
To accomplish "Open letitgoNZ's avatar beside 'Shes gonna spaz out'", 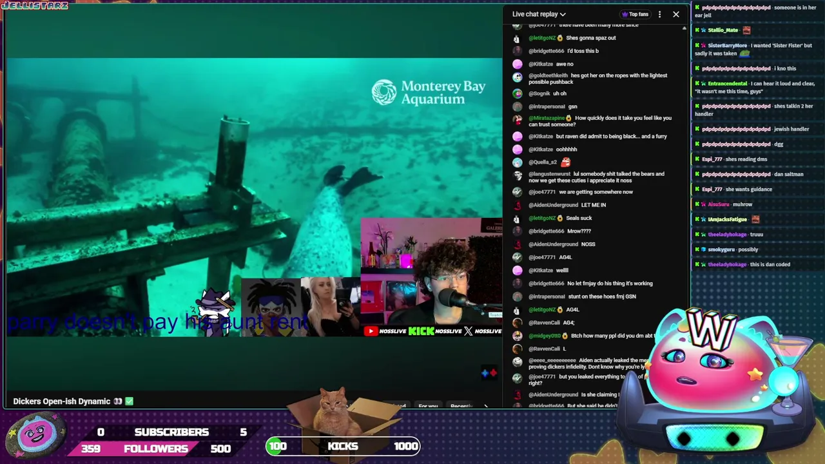I will point(517,38).
